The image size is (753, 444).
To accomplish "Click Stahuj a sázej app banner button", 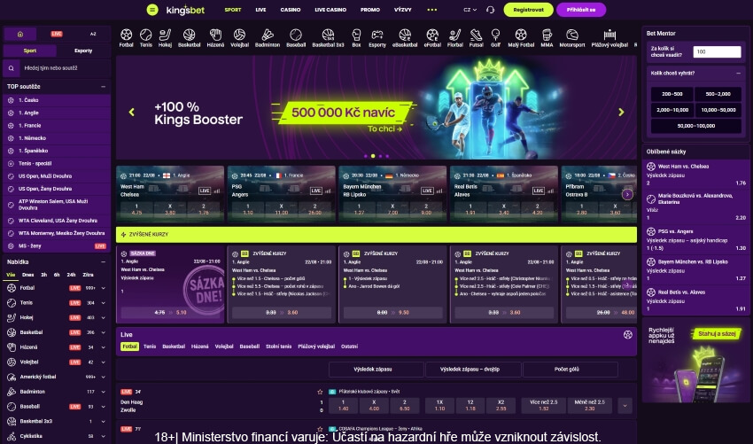I will (x=716, y=333).
